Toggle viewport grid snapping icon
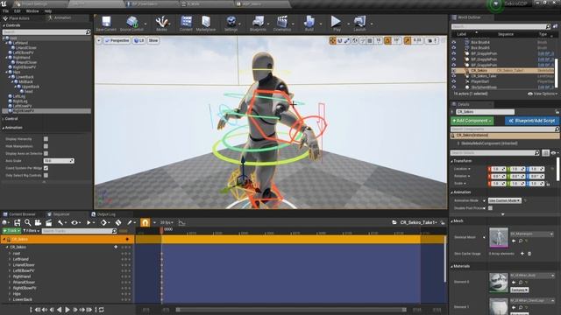The image size is (561, 315). tap(370, 41)
